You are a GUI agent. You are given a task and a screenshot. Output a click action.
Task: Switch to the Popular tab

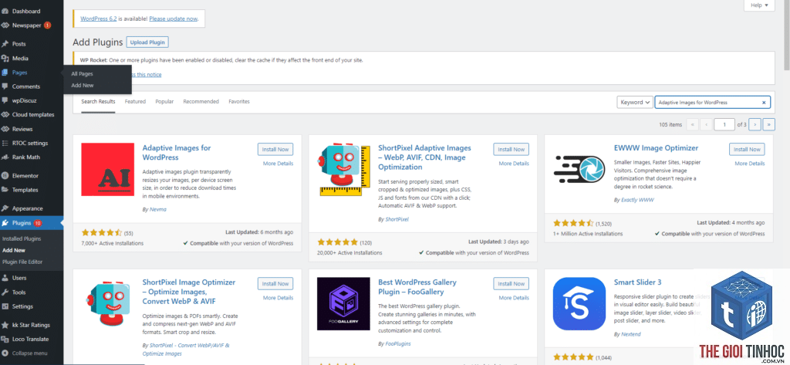[164, 101]
